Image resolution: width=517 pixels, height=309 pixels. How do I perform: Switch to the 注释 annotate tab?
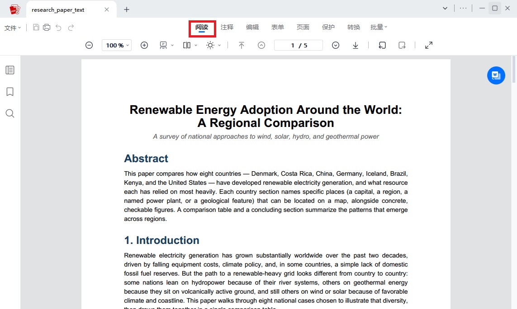(x=227, y=27)
